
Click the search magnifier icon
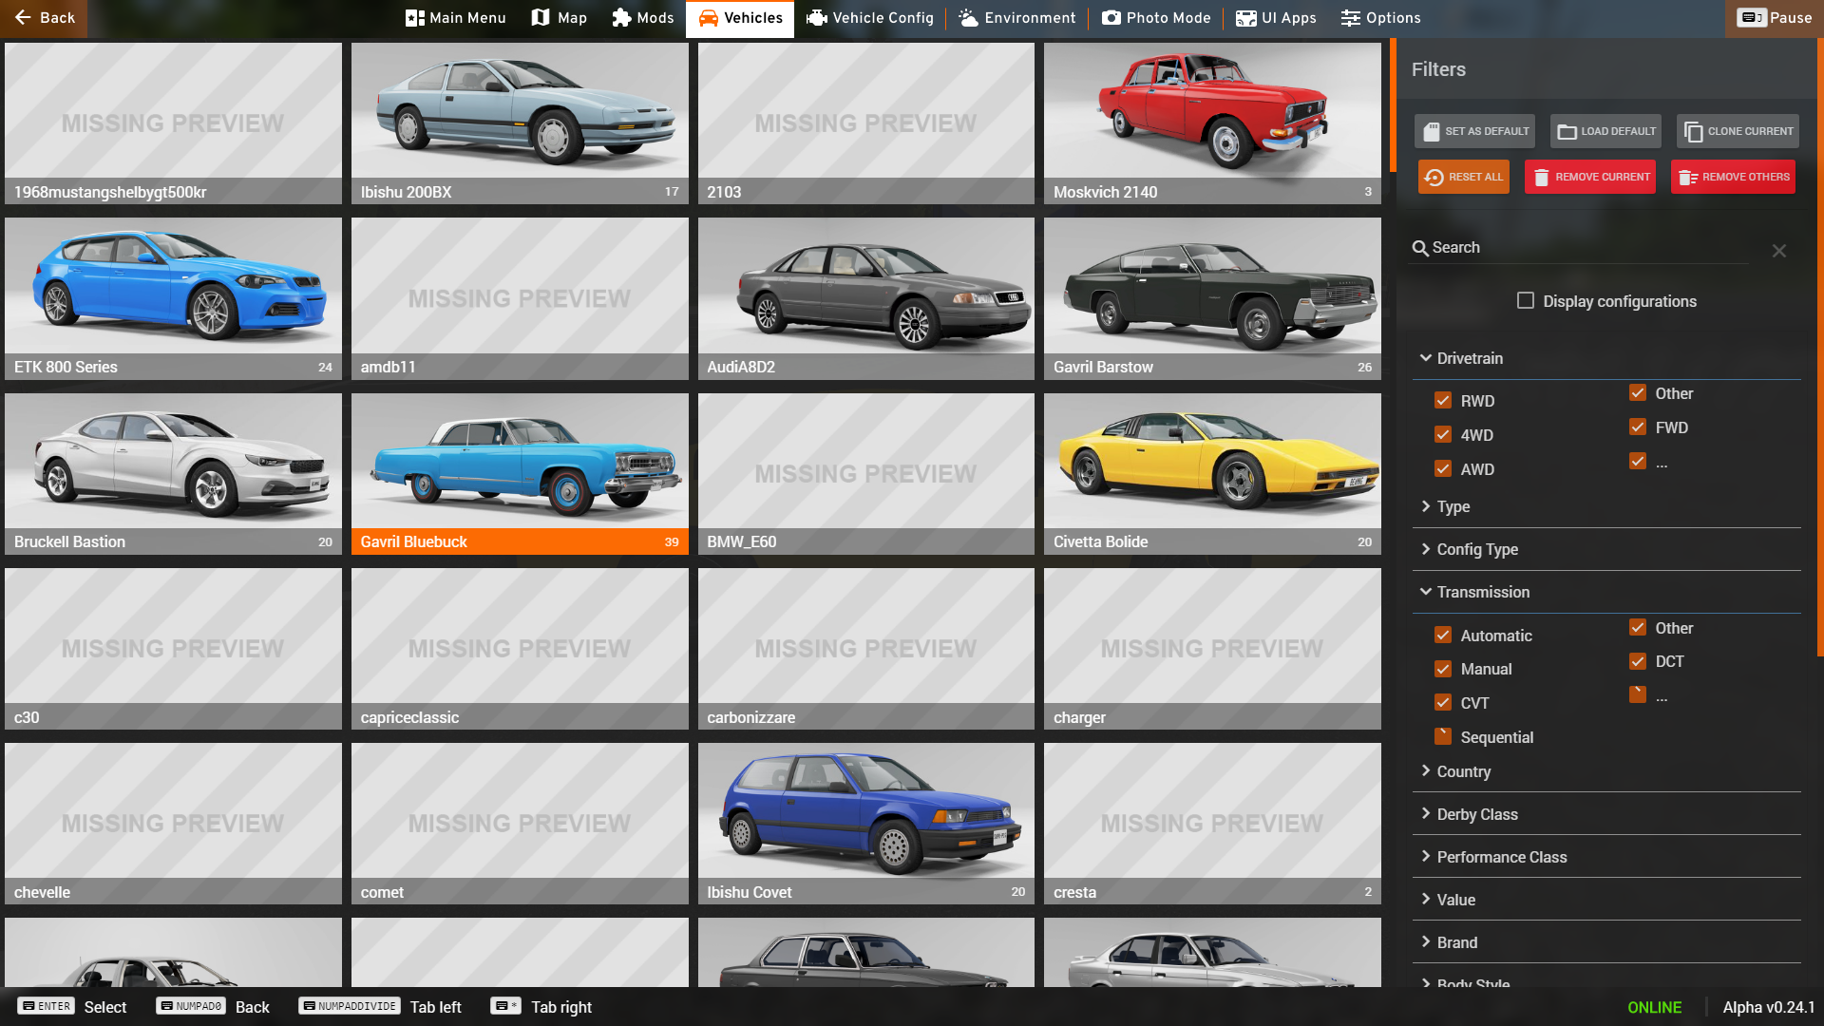coord(1420,248)
